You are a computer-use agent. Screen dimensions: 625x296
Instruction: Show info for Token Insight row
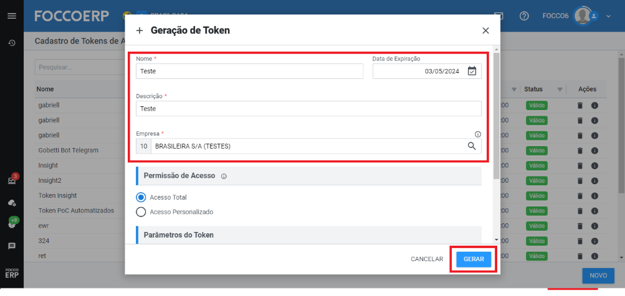[x=594, y=196]
